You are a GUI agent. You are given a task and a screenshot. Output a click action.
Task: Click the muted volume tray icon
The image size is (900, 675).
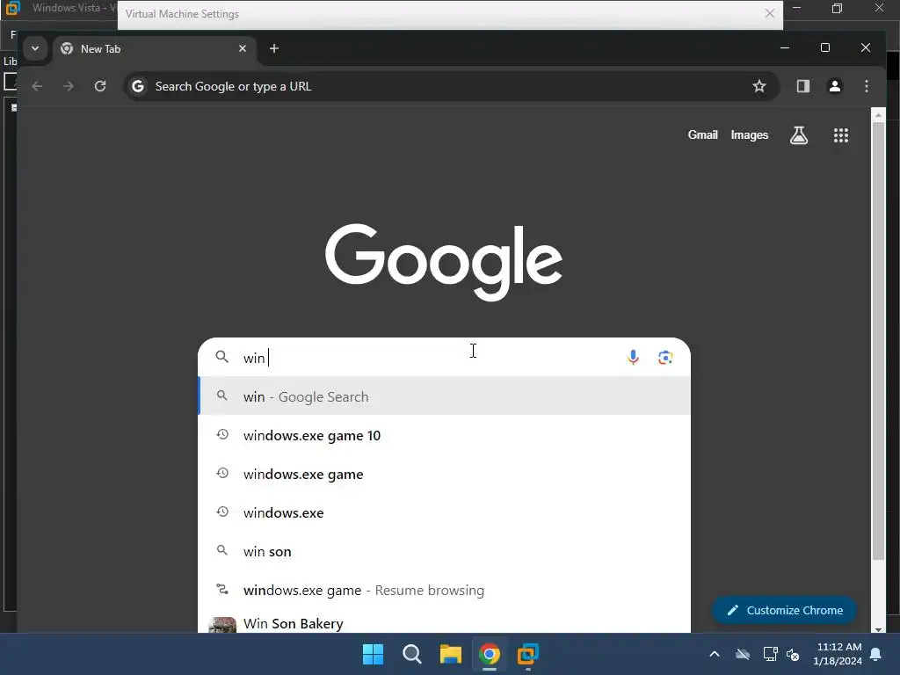(x=794, y=654)
